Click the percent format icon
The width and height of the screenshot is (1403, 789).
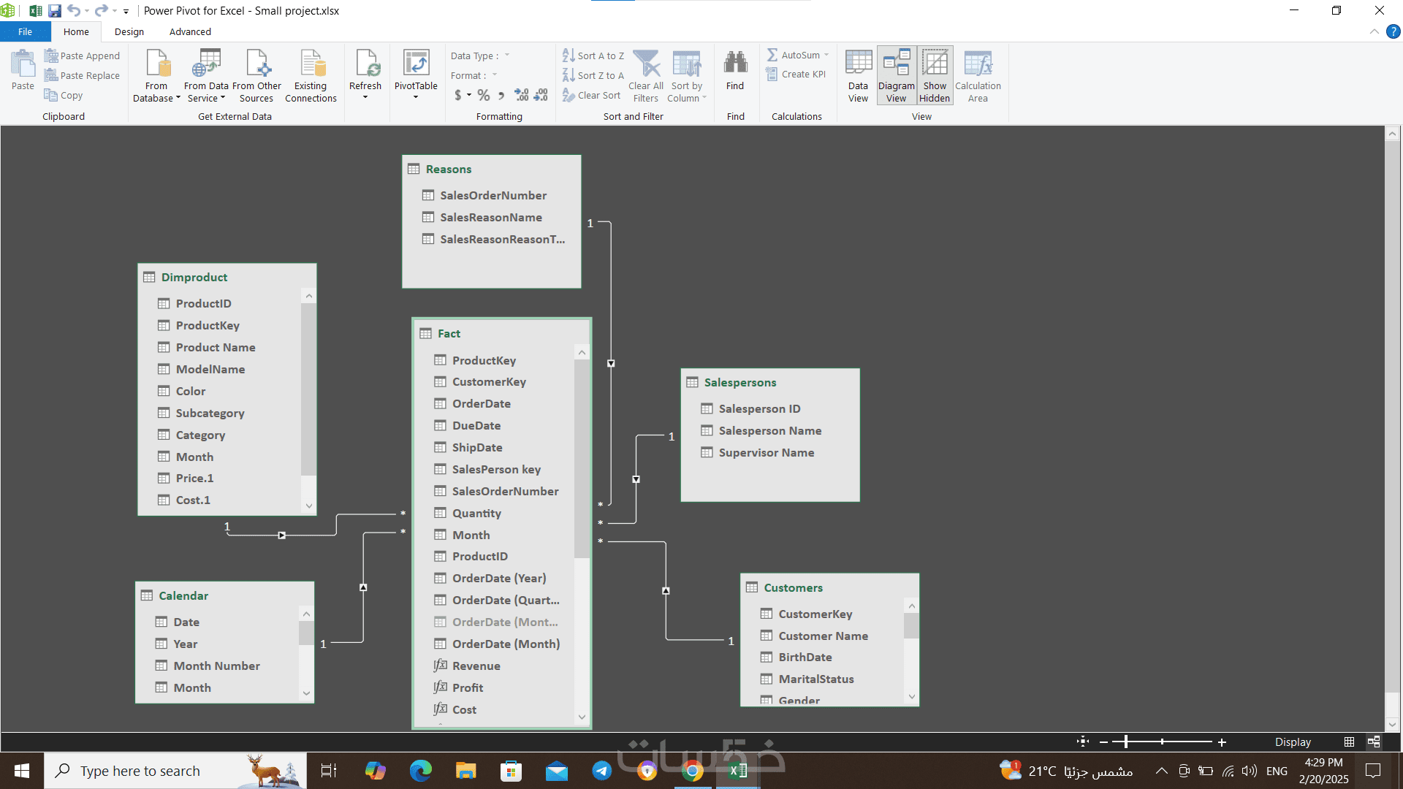[x=483, y=95]
